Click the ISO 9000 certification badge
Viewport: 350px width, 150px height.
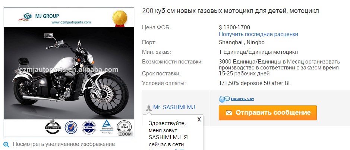(53, 127)
